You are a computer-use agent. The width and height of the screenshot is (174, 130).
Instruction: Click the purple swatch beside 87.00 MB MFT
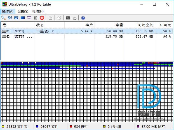coord(138,126)
